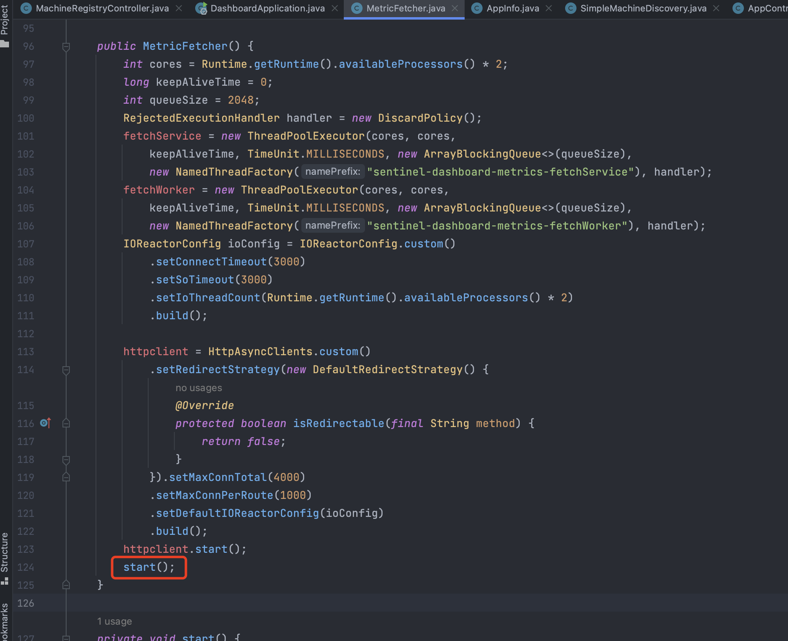
Task: Click the namePrefix hint on line 103
Action: point(332,171)
